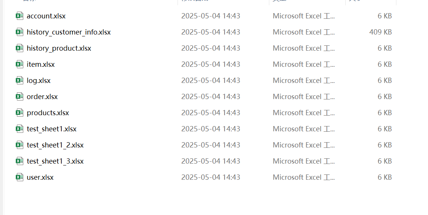
Task: Select the history_product.xlsx Excel file icon
Action: pos(20,48)
